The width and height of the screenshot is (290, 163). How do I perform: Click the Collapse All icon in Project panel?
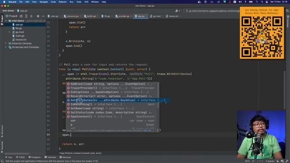point(31,16)
